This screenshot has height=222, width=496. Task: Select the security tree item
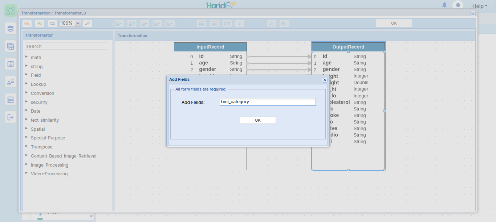click(x=39, y=102)
